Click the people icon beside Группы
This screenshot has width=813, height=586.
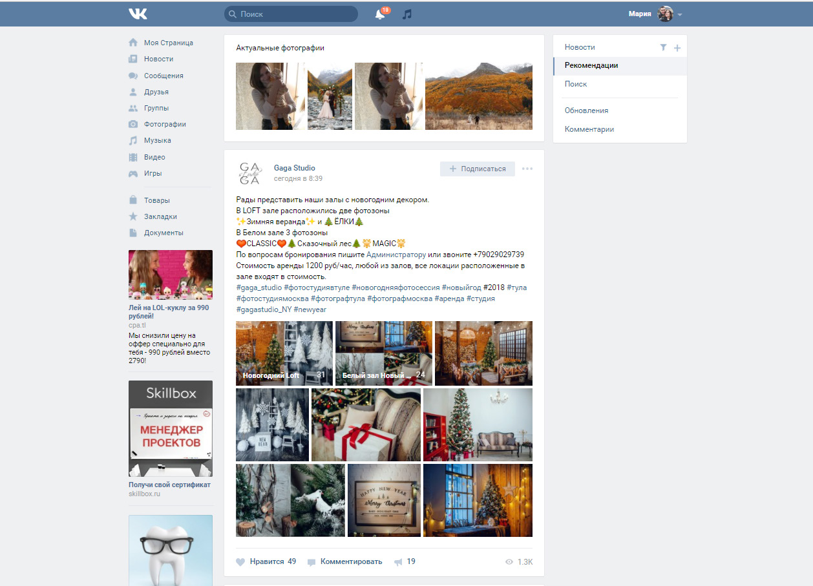click(x=133, y=108)
